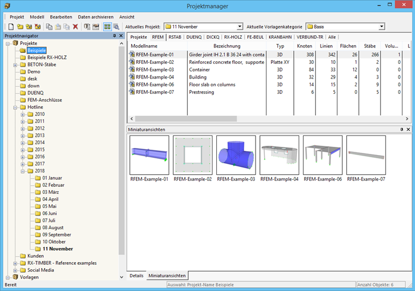Click the navigator scroll down arrow
The width and height of the screenshot is (415, 291).
[121, 277]
